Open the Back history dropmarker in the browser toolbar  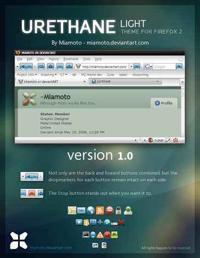click(18, 66)
